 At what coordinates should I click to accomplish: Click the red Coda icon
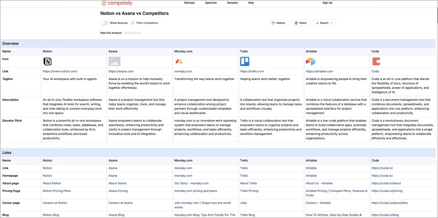coord(376,61)
